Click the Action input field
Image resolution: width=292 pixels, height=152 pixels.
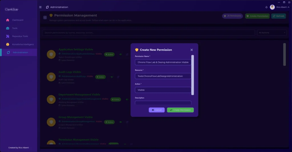[x=163, y=90]
